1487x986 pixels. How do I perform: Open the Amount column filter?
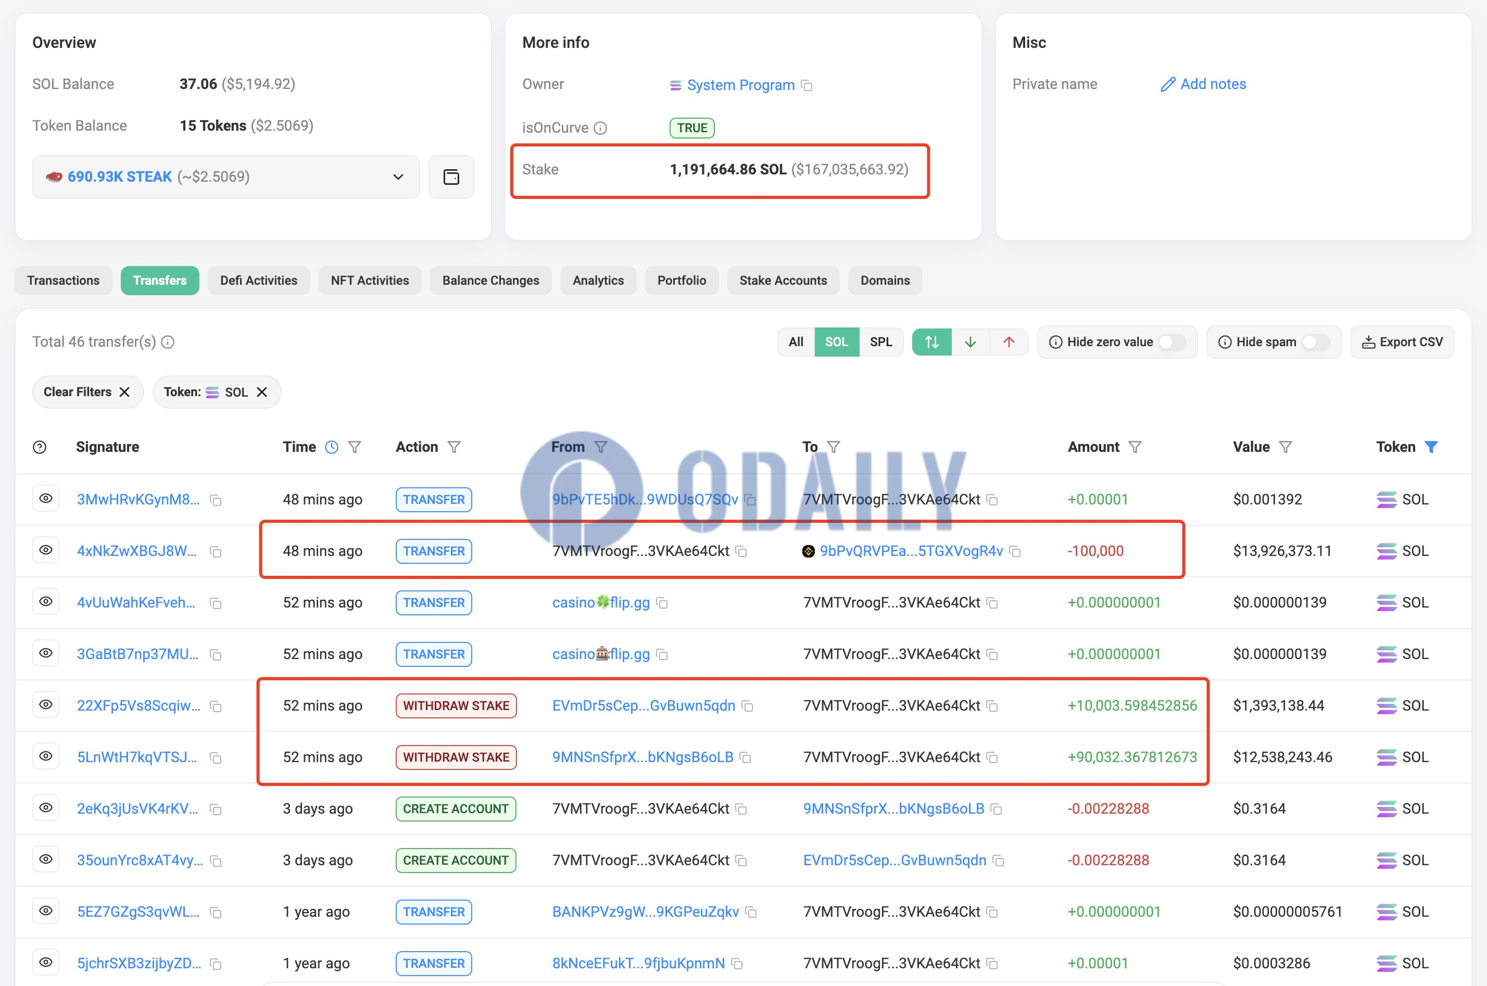tap(1135, 447)
